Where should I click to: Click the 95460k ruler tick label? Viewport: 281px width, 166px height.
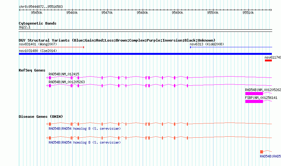[72, 13]
